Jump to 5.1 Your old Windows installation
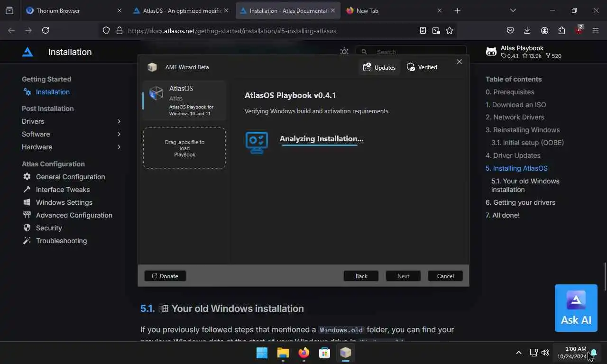Screen dimensions: 607x364 click(x=525, y=185)
